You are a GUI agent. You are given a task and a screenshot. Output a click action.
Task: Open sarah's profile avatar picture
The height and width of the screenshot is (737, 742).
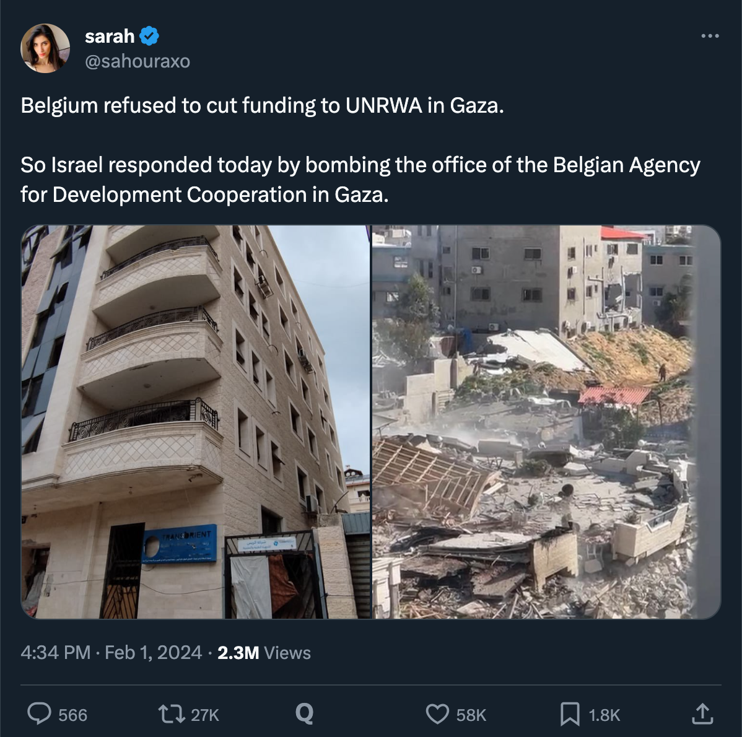45,48
